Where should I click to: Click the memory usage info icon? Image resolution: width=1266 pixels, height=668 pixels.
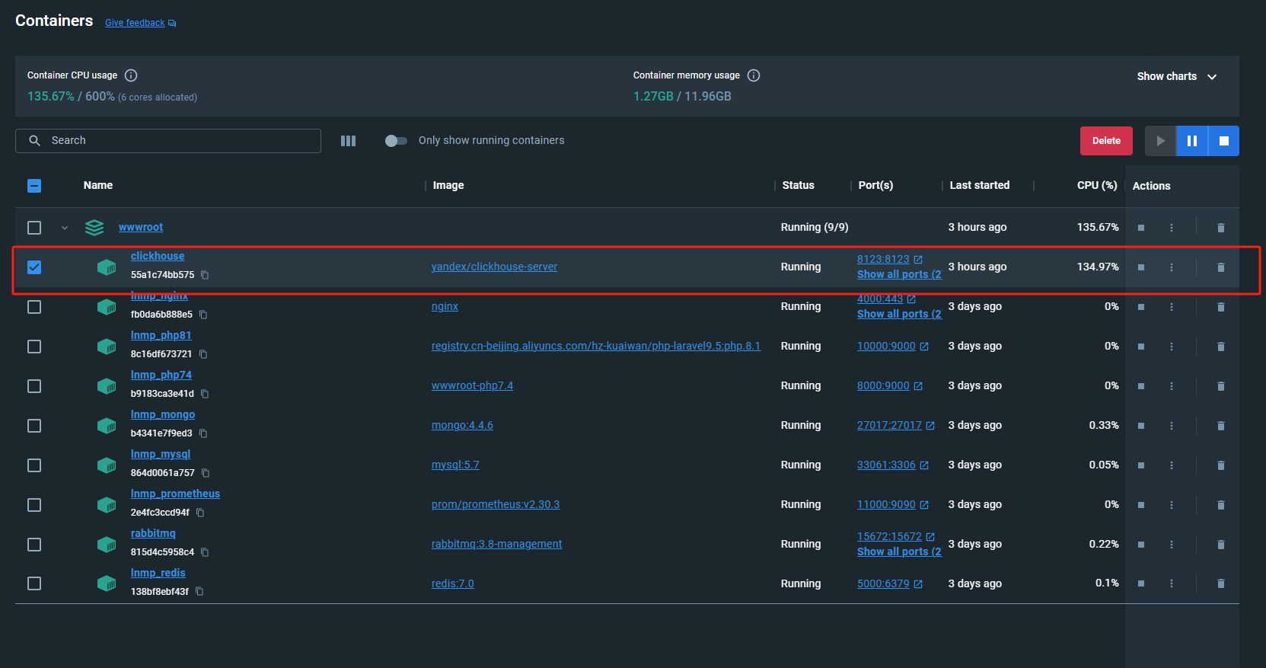pos(754,75)
